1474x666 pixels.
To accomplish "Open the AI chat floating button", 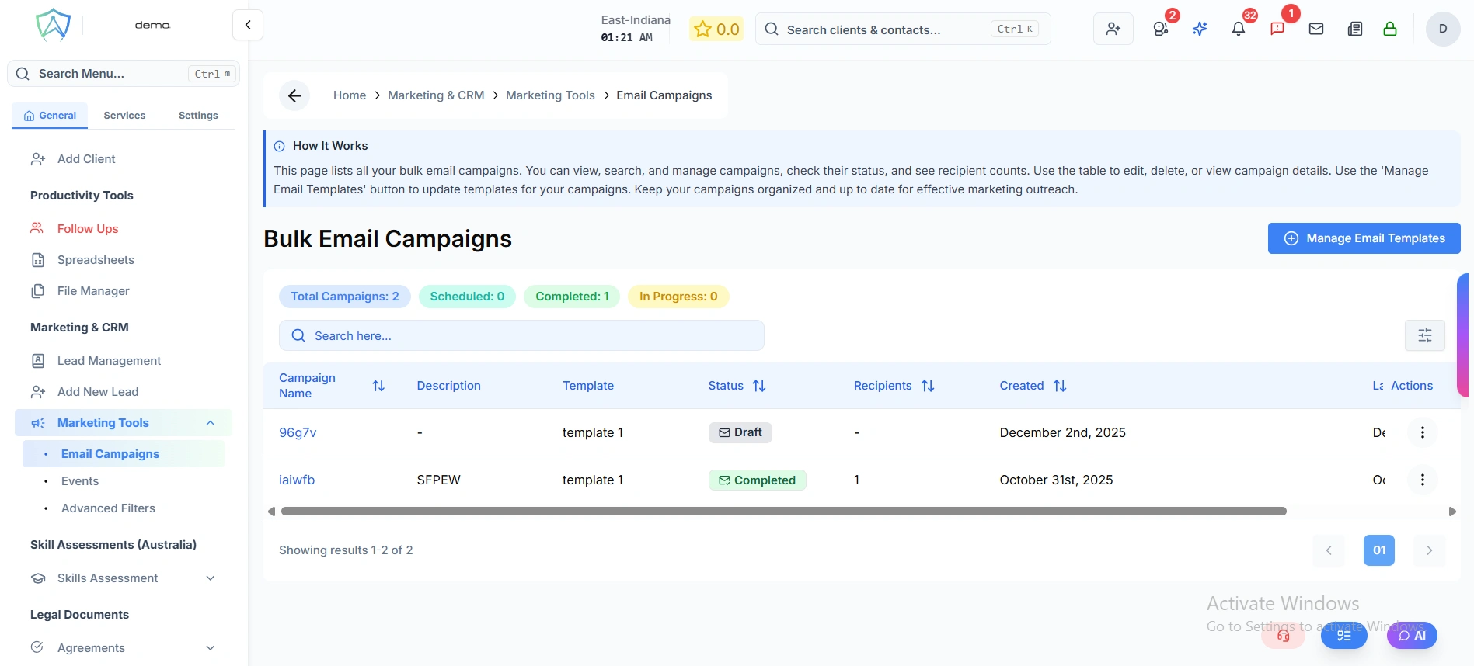I will (x=1412, y=636).
